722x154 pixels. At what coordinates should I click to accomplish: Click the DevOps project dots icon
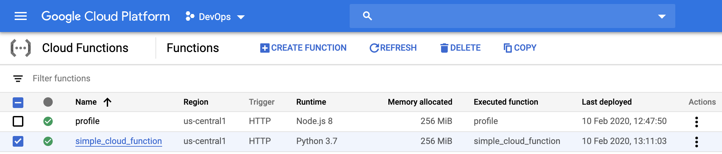190,16
